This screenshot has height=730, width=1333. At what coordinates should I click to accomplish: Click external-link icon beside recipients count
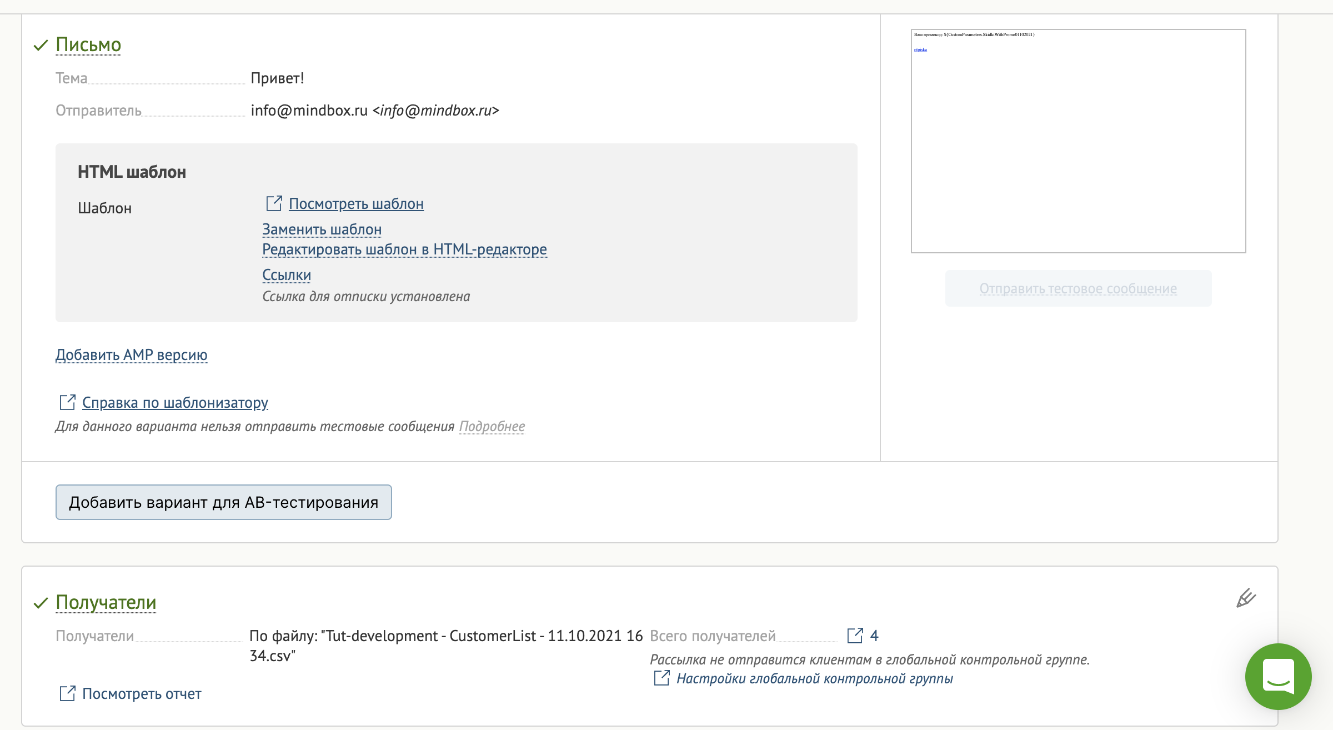coord(855,635)
